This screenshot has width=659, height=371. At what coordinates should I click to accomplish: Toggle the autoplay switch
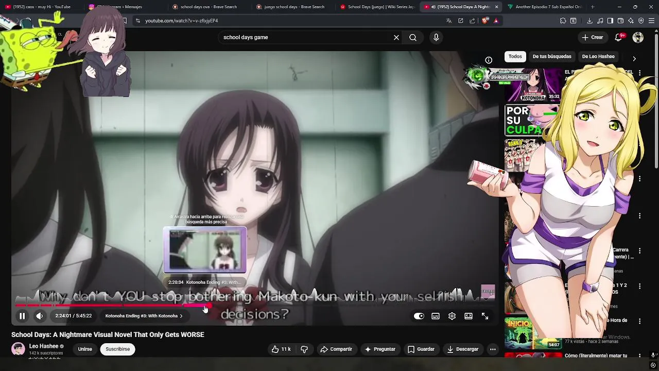419,316
